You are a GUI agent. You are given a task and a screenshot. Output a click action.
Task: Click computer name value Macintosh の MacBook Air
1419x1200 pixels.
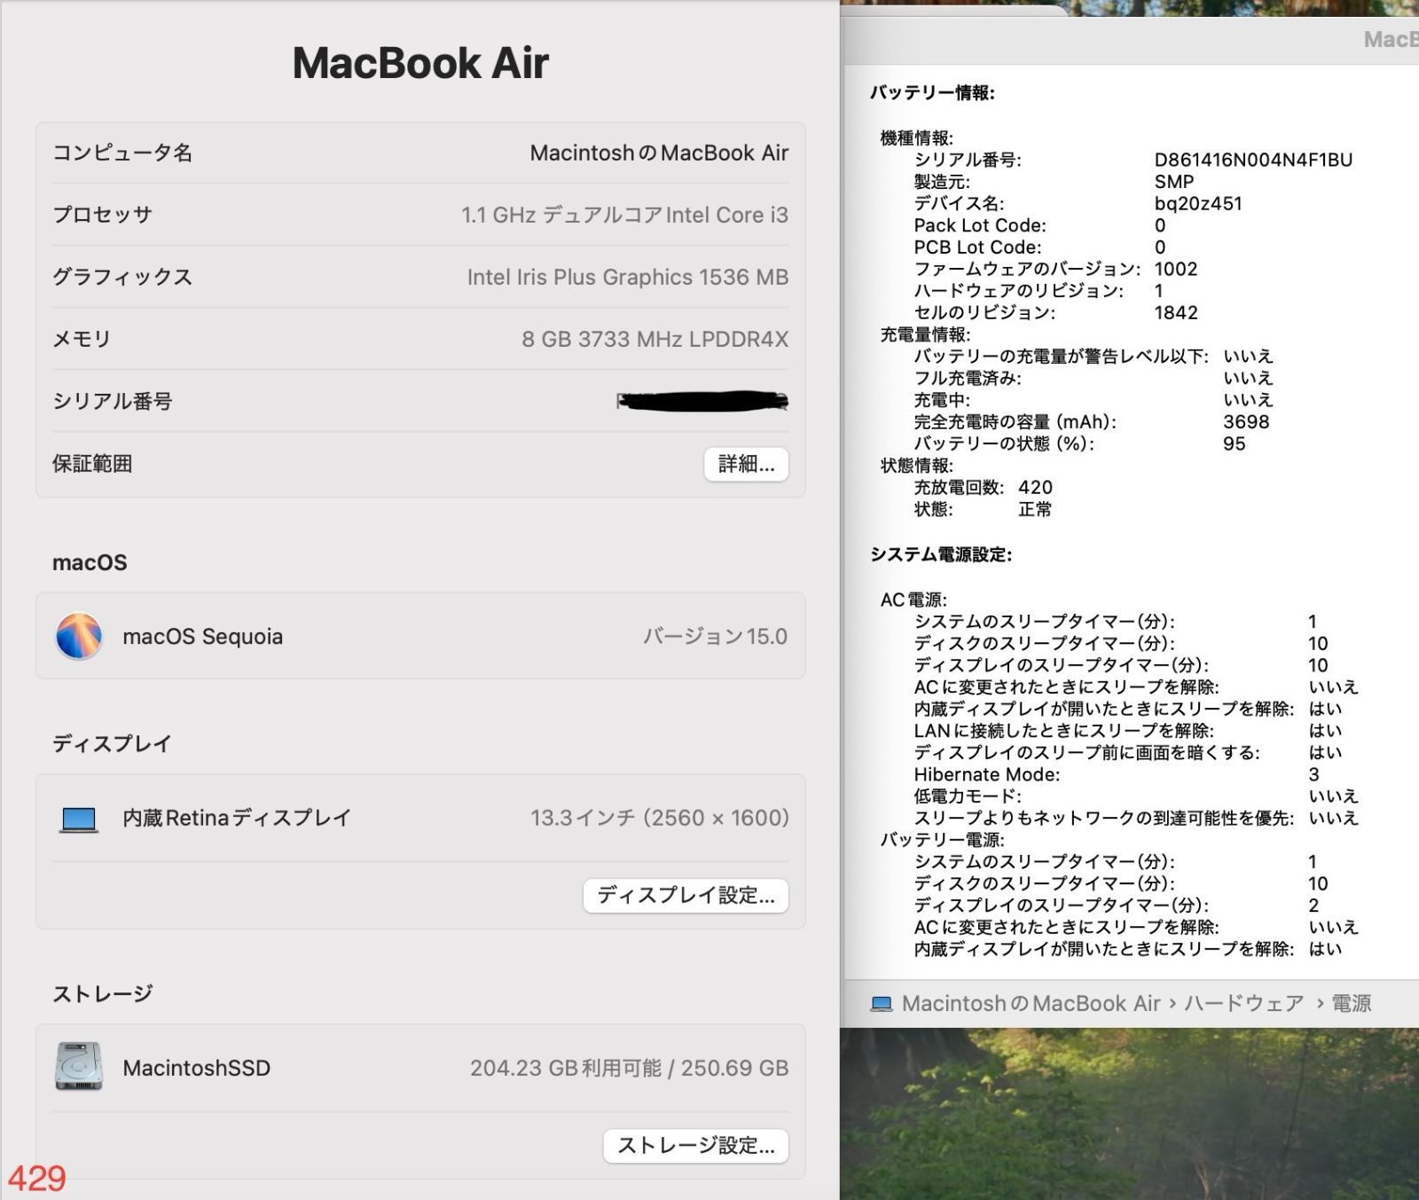click(659, 153)
